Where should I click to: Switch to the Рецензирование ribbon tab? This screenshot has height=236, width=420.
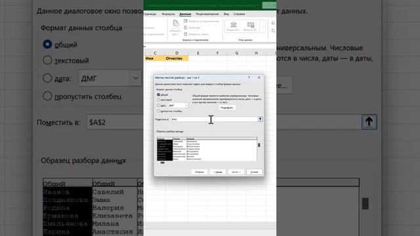pyautogui.click(x=207, y=14)
